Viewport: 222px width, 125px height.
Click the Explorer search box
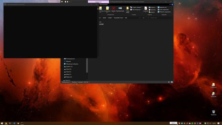(x=159, y=18)
